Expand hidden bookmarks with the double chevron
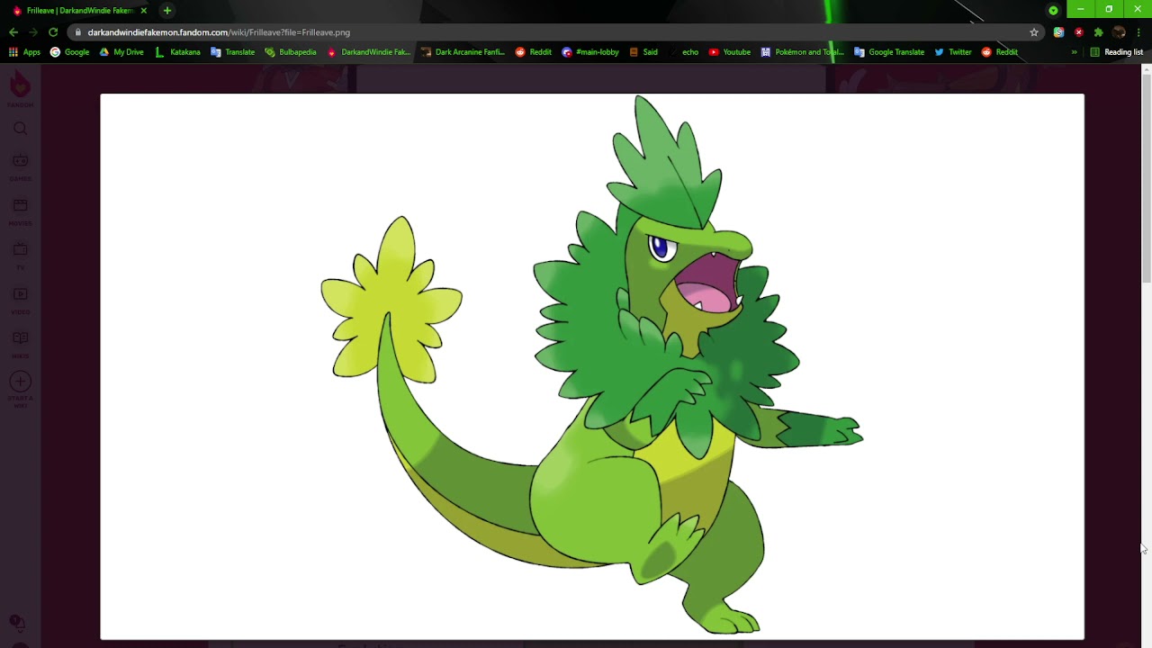The height and width of the screenshot is (648, 1152). point(1074,52)
